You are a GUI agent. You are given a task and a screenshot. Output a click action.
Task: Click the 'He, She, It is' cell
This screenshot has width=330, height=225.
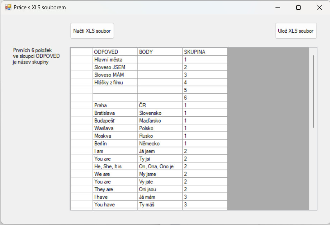pos(115,166)
